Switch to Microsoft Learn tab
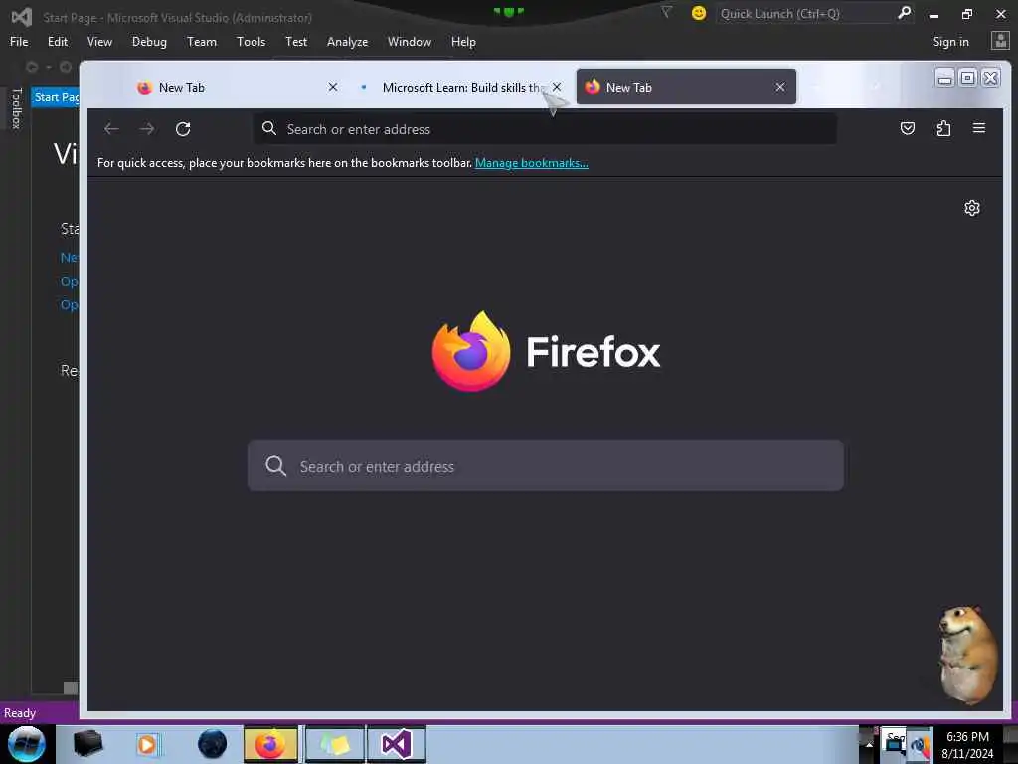Screen dimensions: 1018x764 coord(459,88)
